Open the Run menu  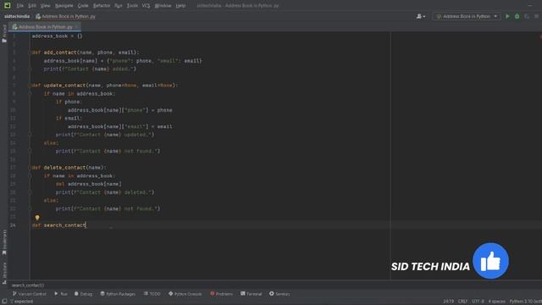119,6
